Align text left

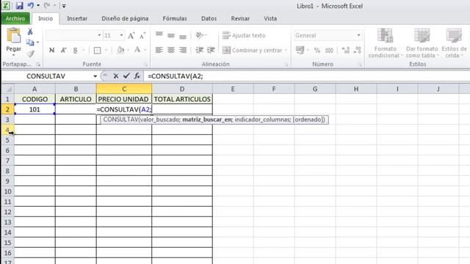click(x=159, y=50)
